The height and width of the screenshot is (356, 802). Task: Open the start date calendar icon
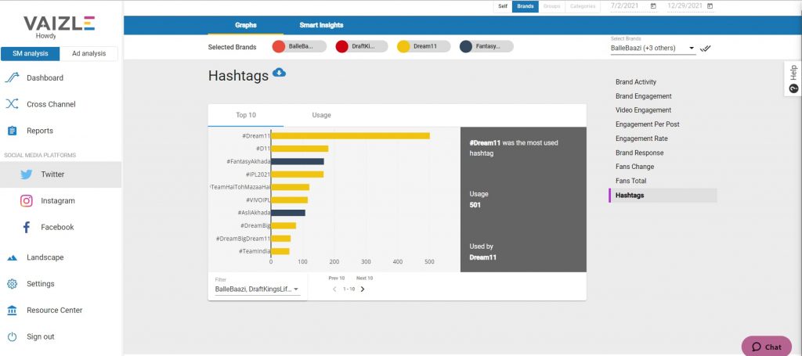653,6
